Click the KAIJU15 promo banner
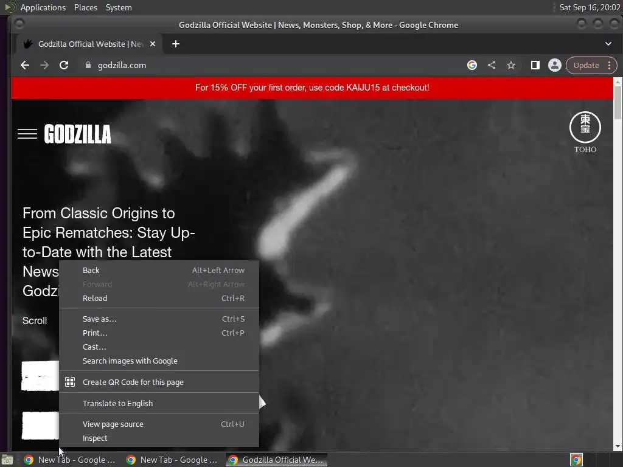623x467 pixels. tap(312, 88)
